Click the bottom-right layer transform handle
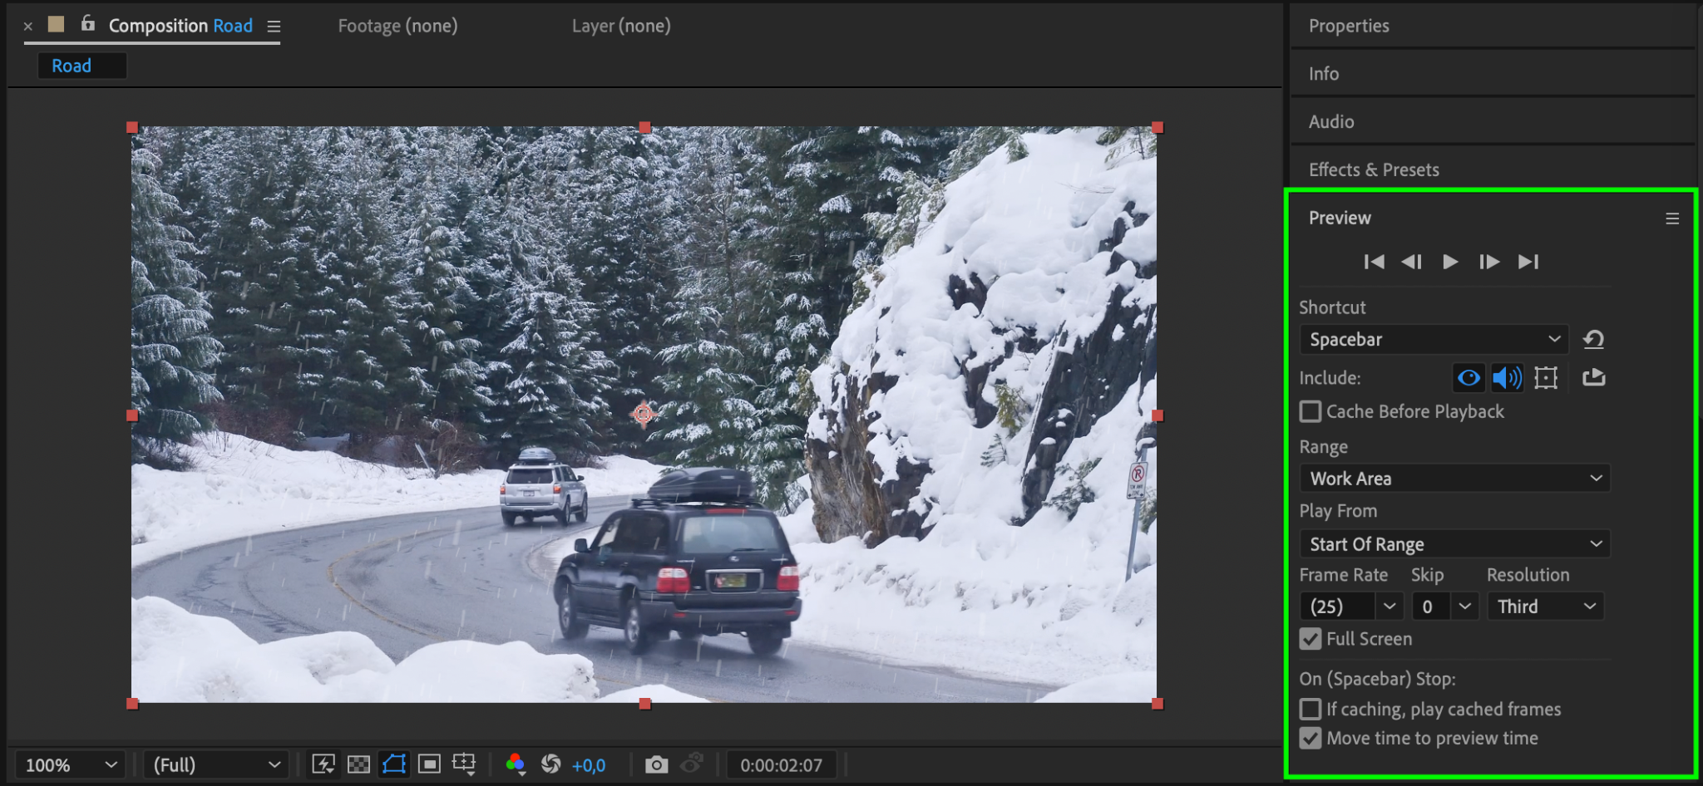Viewport: 1703px width, 786px height. (1158, 704)
